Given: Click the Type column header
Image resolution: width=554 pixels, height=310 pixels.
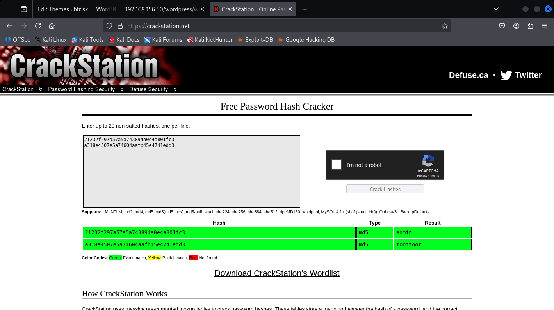Looking at the screenshot, I should click(375, 223).
